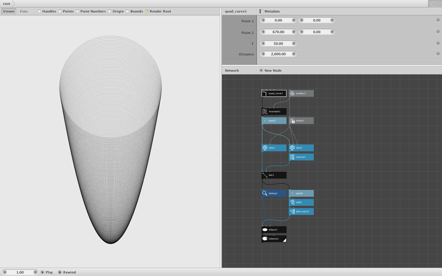Image resolution: width=442 pixels, height=276 pixels.
Task: Click the Distance value field 2,000.00
Action: click(x=278, y=54)
